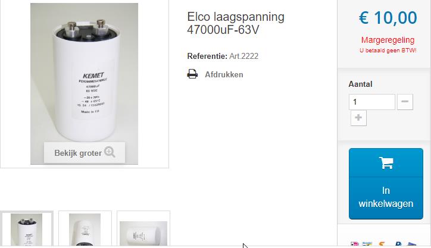431x248 pixels.
Task: Select the second thumbnail of tilted capacitor
Action: (85, 230)
